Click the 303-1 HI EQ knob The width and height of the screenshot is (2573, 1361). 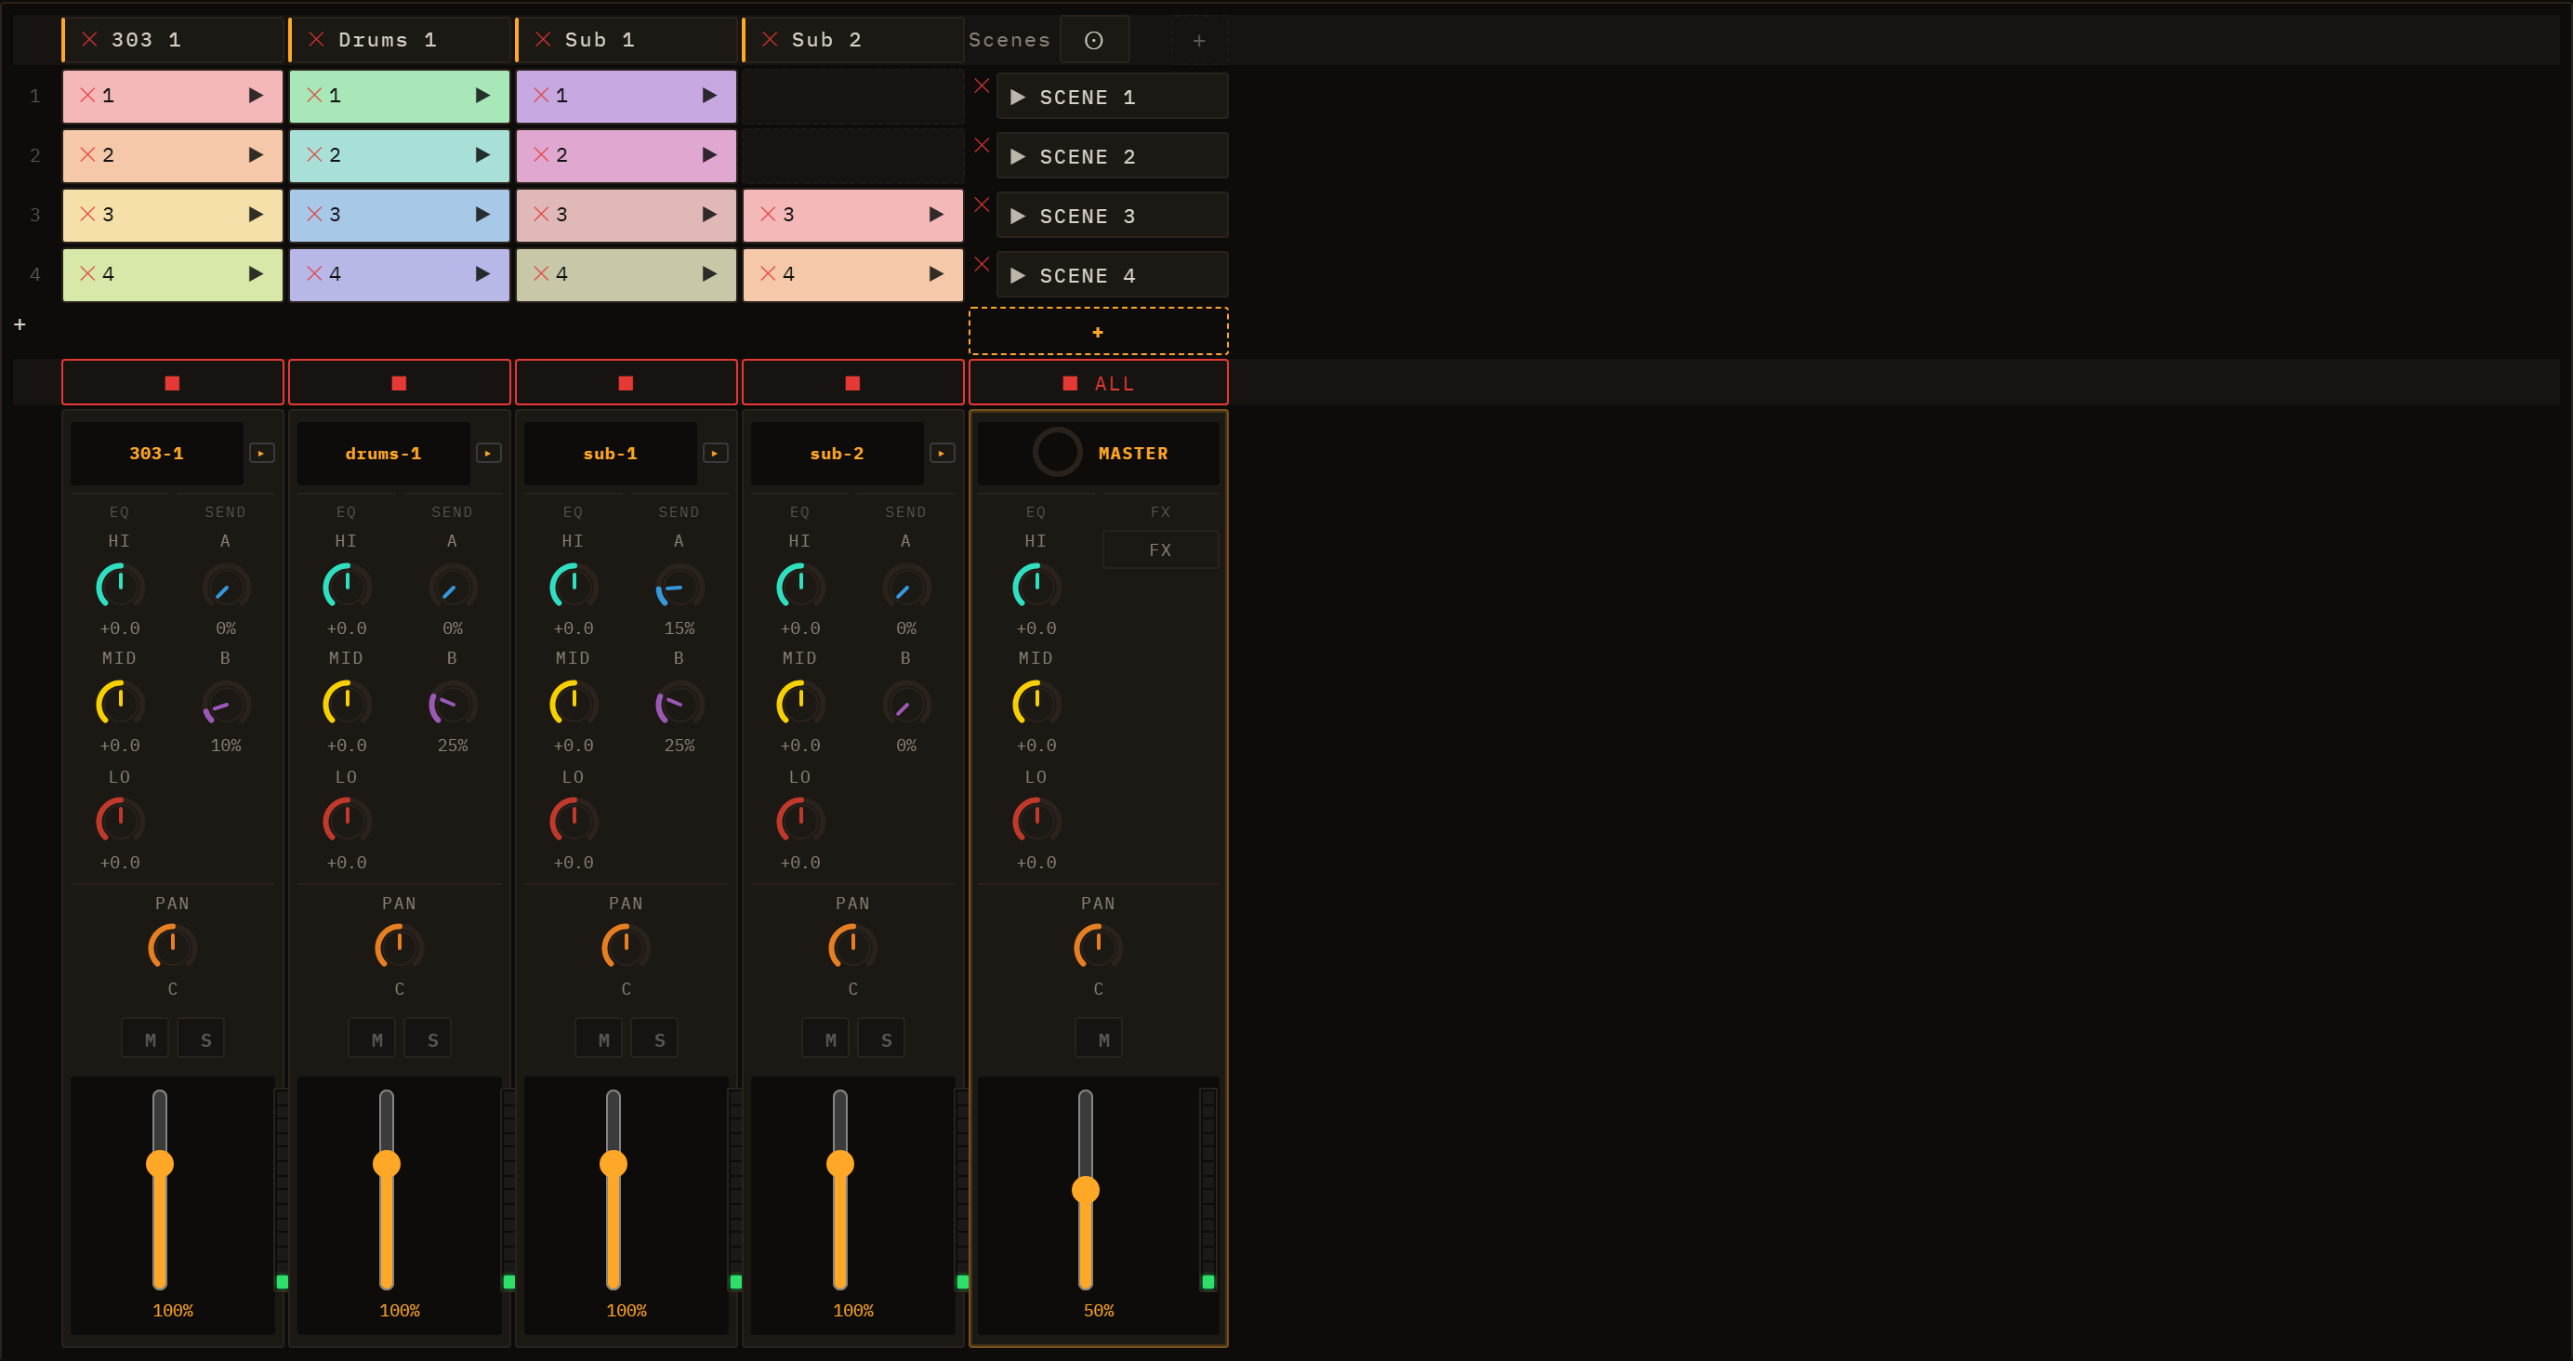coord(120,587)
